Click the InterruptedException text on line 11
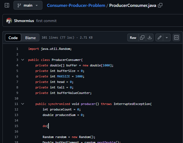This screenshot has width=183, height=143. pos(132,104)
